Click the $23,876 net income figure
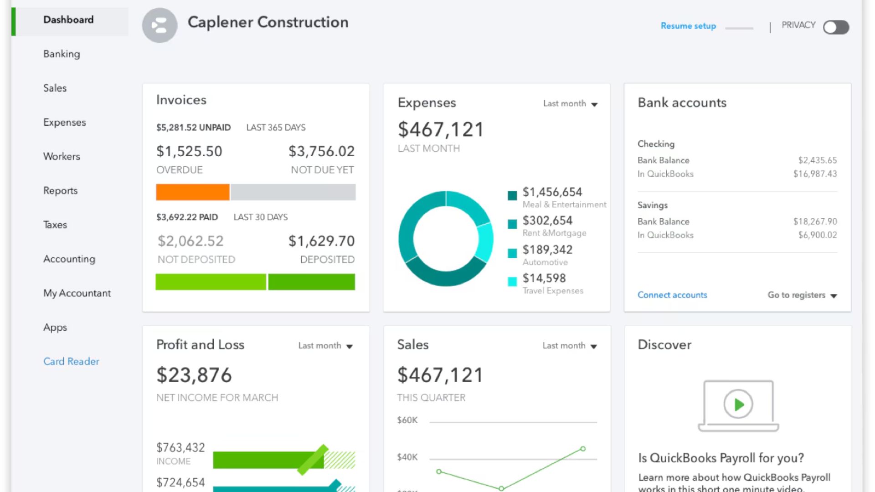 [x=194, y=375]
